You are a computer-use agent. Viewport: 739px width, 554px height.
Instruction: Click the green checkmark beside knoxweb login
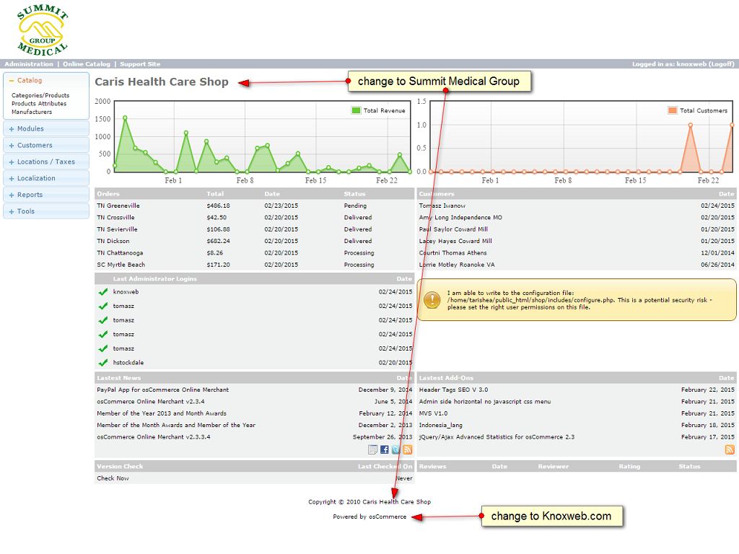click(103, 292)
